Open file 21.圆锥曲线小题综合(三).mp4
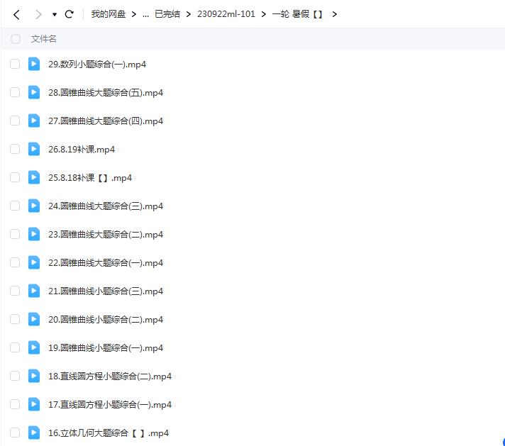Viewport: 505px width, 446px height. pyautogui.click(x=105, y=291)
